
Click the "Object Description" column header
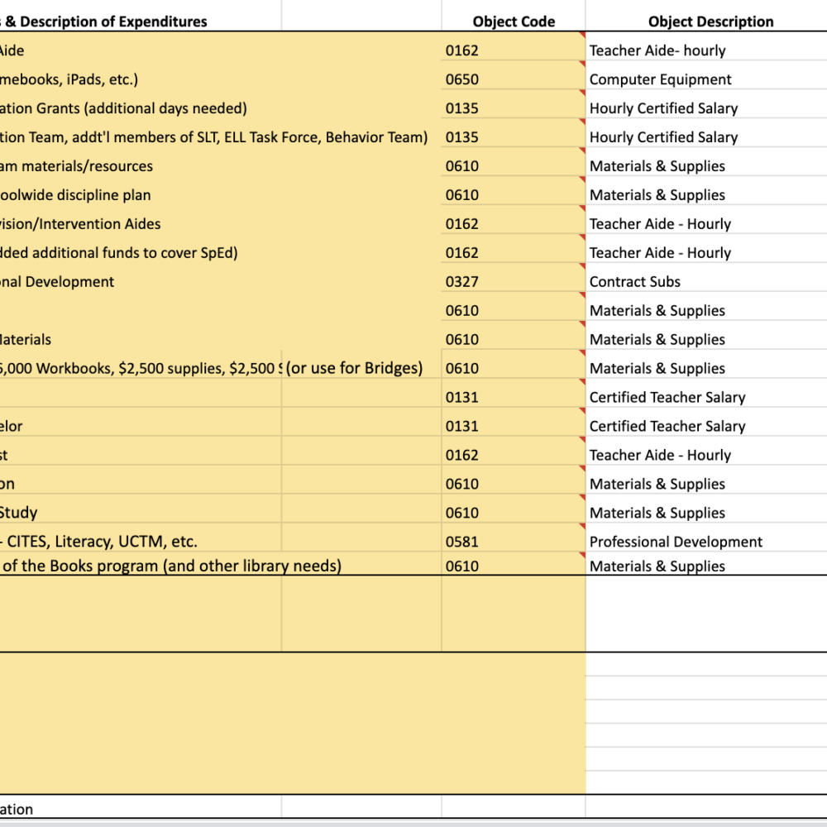tap(710, 22)
